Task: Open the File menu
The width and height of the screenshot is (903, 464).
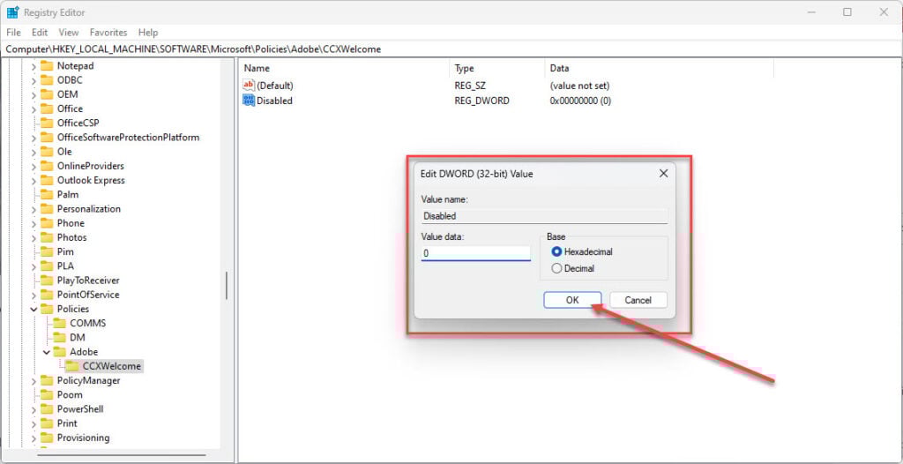Action: click(x=13, y=33)
